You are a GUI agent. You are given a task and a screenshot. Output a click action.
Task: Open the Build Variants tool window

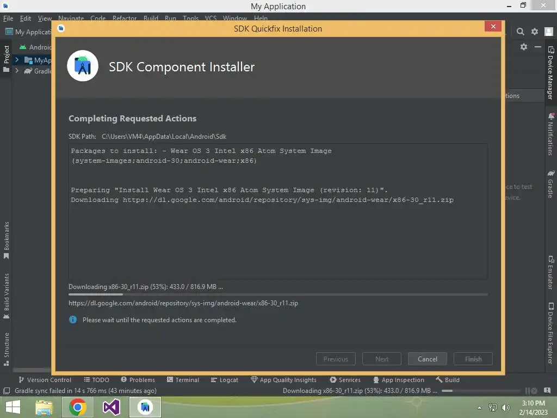pos(7,296)
